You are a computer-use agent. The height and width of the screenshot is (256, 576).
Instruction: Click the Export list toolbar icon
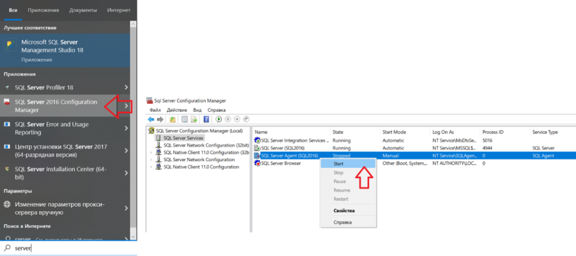[x=194, y=119]
